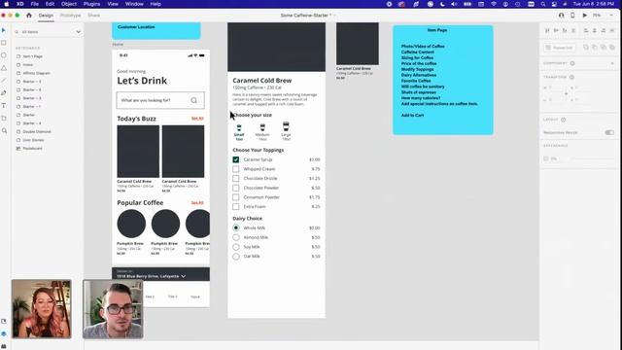Click the align left icon in properties panel
This screenshot has height=350, width=622.
586,30
